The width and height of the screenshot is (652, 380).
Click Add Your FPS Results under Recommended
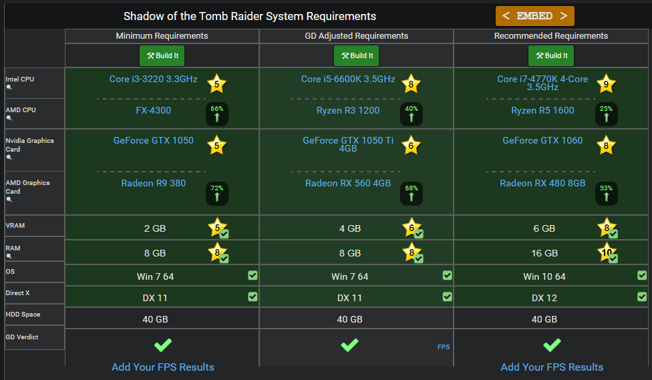coord(552,367)
